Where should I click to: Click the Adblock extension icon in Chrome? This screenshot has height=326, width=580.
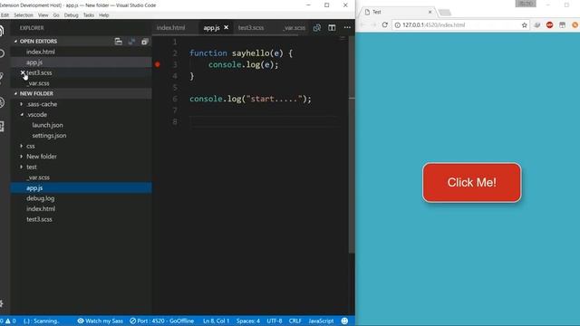pos(549,24)
